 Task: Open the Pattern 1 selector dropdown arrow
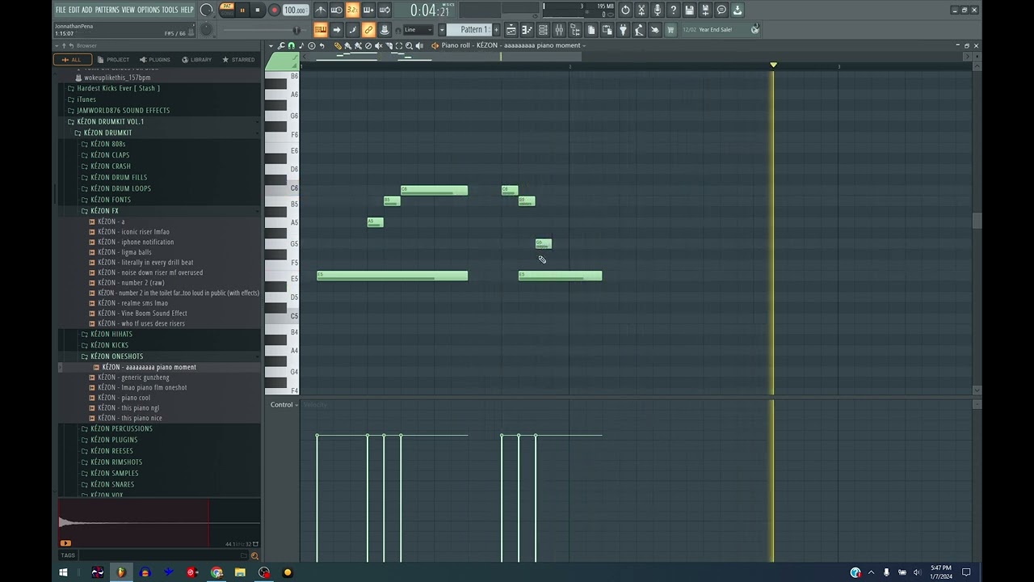(441, 29)
